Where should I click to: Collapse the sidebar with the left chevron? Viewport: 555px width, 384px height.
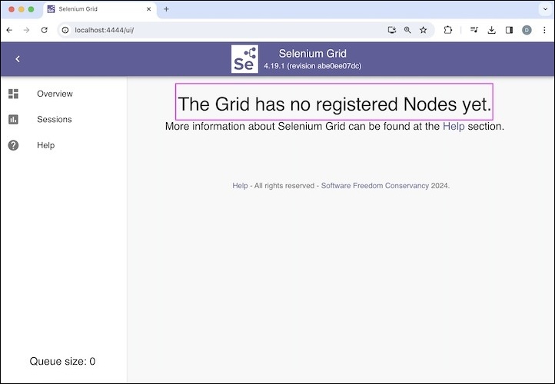18,59
